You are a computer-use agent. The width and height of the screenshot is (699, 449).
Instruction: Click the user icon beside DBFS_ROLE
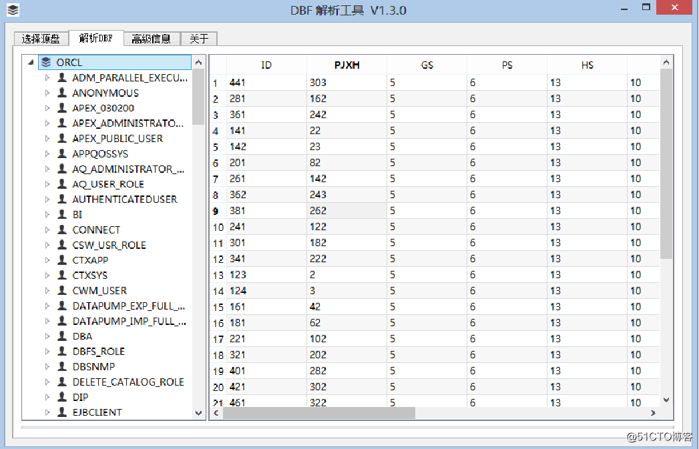coord(62,352)
